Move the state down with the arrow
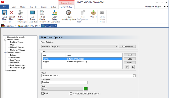 point(133,67)
